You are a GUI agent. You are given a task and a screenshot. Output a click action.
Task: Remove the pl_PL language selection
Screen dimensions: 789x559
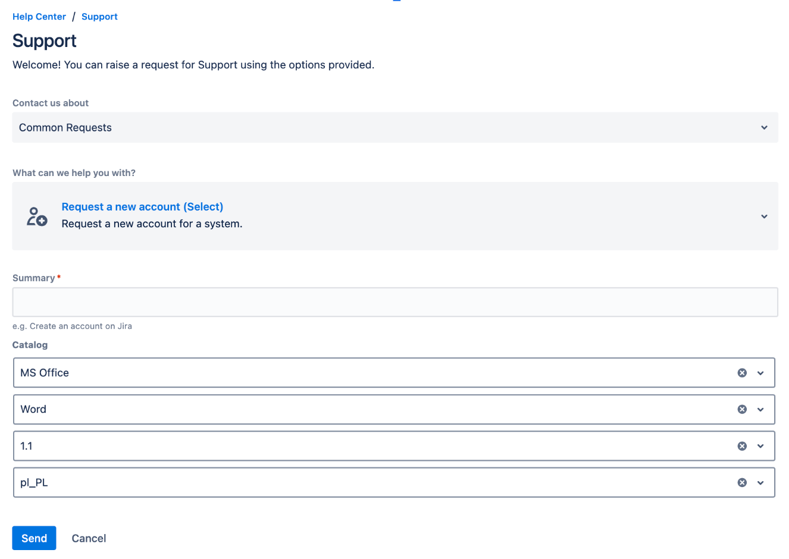click(742, 482)
